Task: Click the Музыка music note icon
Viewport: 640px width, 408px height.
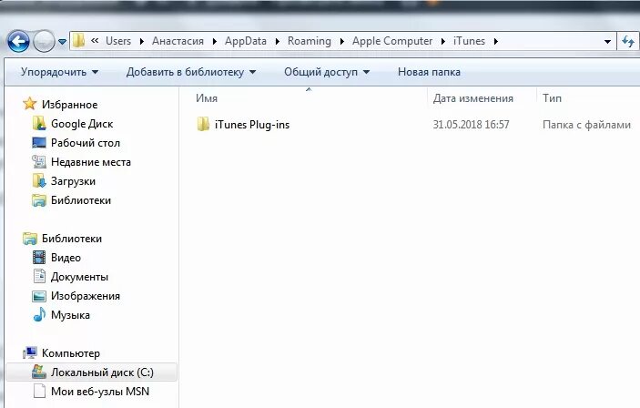Action: (x=39, y=314)
